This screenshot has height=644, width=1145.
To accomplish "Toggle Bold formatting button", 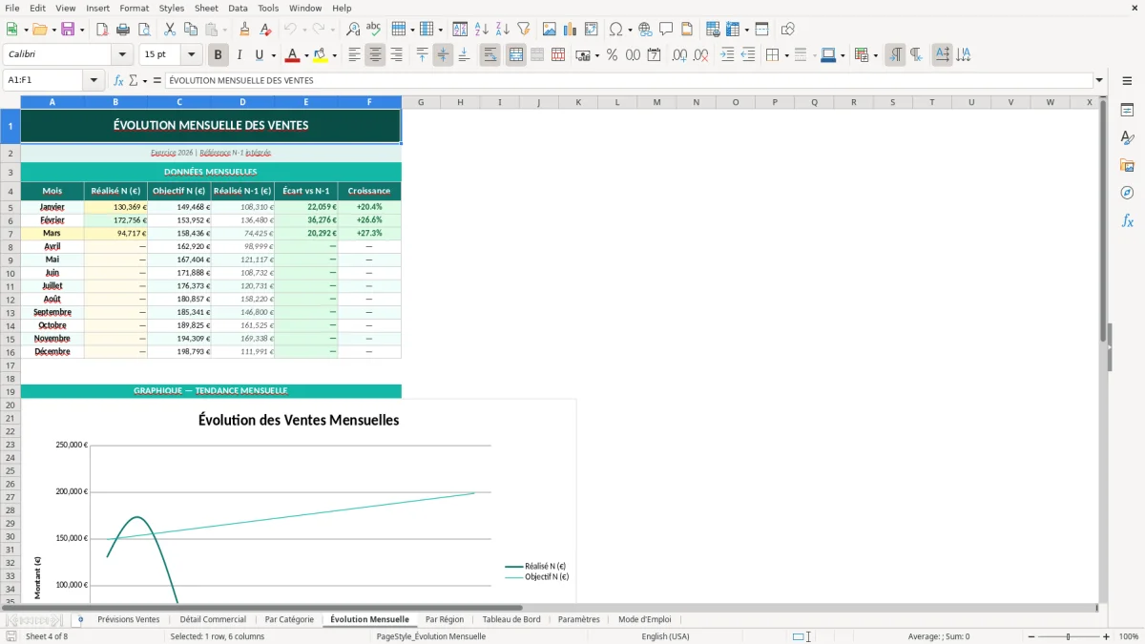I will 218,55.
